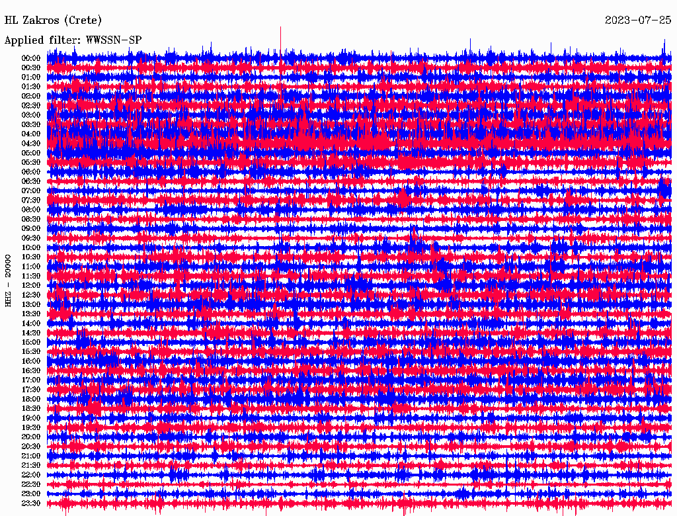This screenshot has height=516, width=677.
Task: Select the 11:00 time label
Action: click(x=31, y=267)
